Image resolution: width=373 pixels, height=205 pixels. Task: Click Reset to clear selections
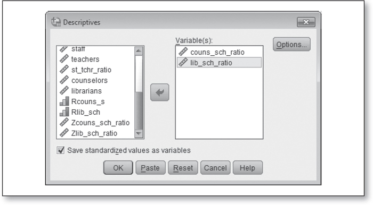[183, 168]
